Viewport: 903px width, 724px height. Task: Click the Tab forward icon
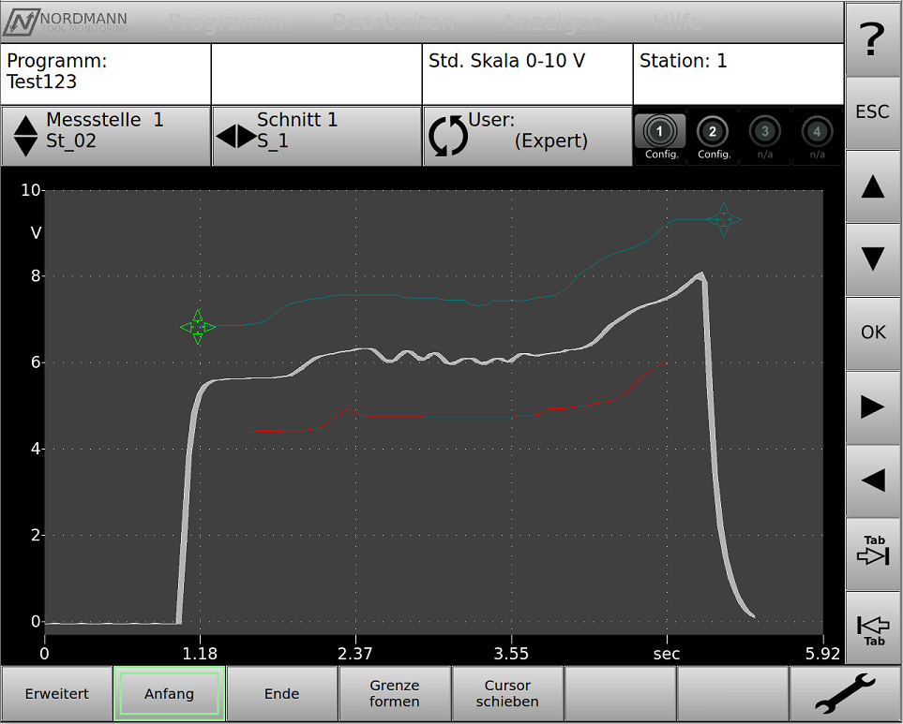click(872, 554)
